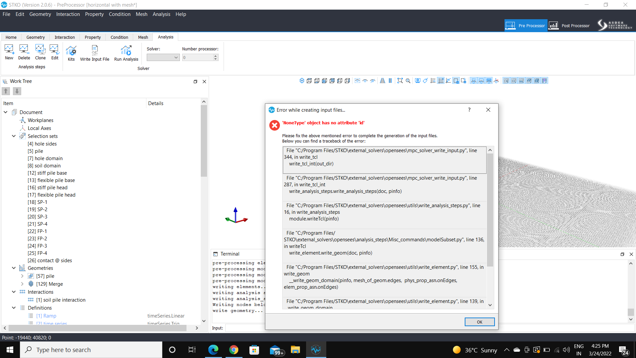Collapse the Document tree node
Screen dimensions: 636x358
click(6, 112)
